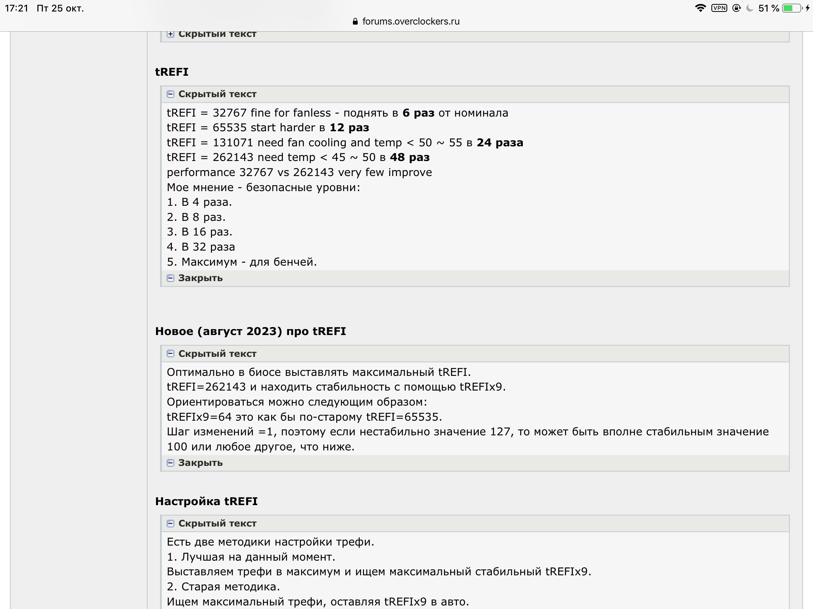Tap the padlock icon in address bar

(x=355, y=21)
